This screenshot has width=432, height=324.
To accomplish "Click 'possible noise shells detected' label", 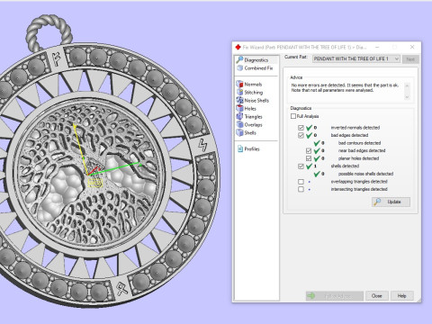I will coord(365,174).
